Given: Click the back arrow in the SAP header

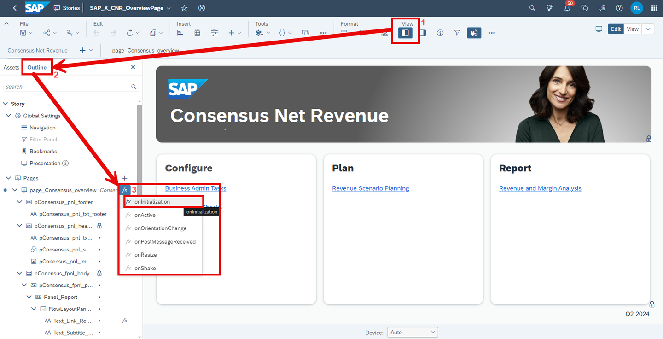Looking at the screenshot, I should 15,8.
